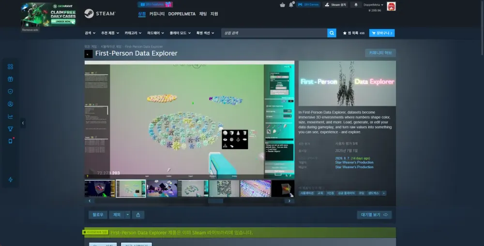Open the 채팅 menu item
Image resolution: width=484 pixels, height=246 pixels.
tap(203, 14)
